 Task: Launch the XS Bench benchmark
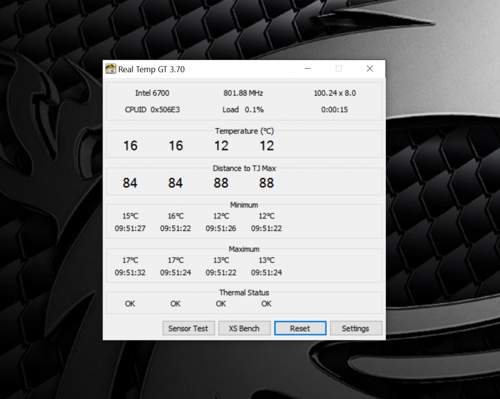(244, 328)
